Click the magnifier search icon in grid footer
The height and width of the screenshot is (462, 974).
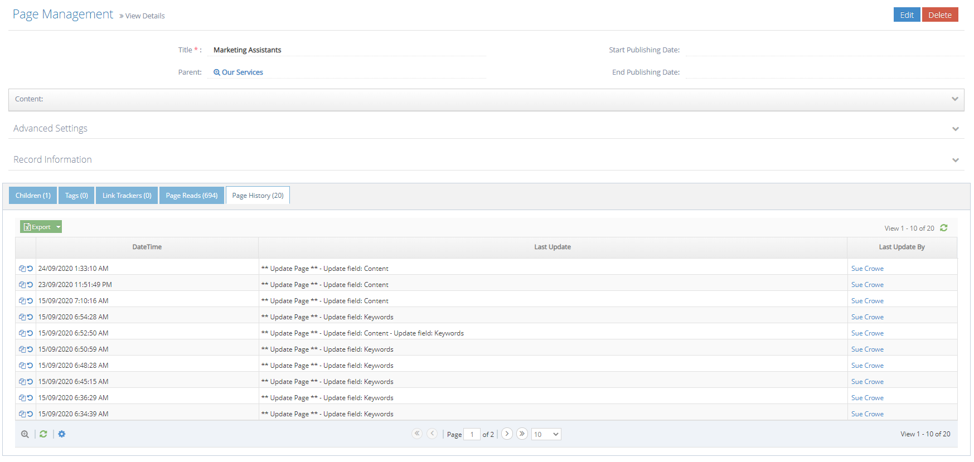(x=25, y=434)
